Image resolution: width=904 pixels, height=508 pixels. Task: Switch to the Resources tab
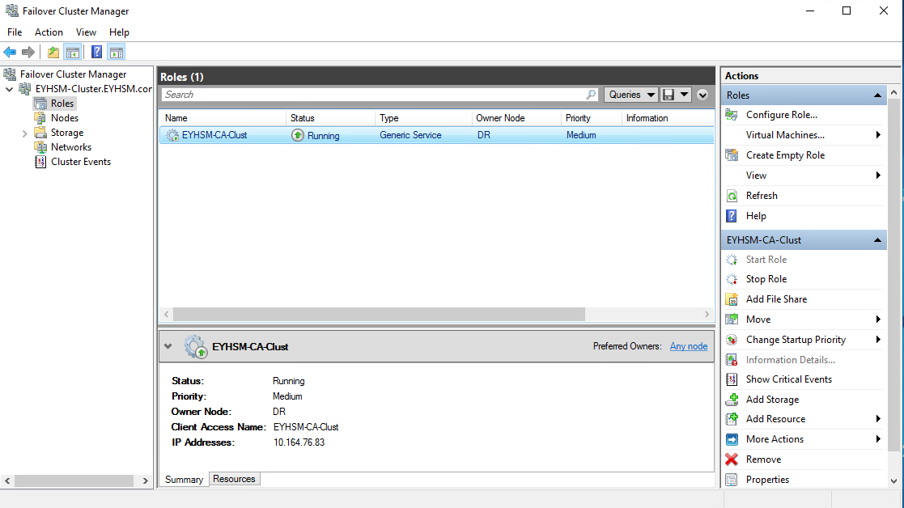click(x=234, y=479)
